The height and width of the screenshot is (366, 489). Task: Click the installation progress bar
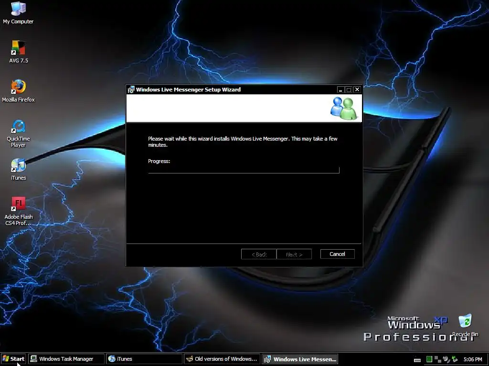[244, 170]
